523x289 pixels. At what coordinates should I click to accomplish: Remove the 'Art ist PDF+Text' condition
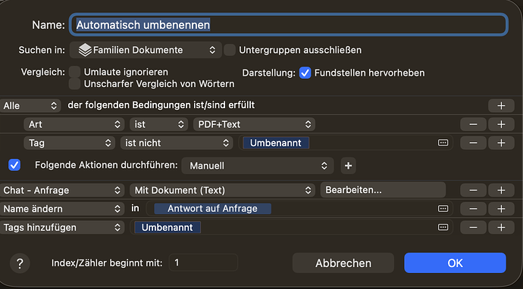click(473, 124)
